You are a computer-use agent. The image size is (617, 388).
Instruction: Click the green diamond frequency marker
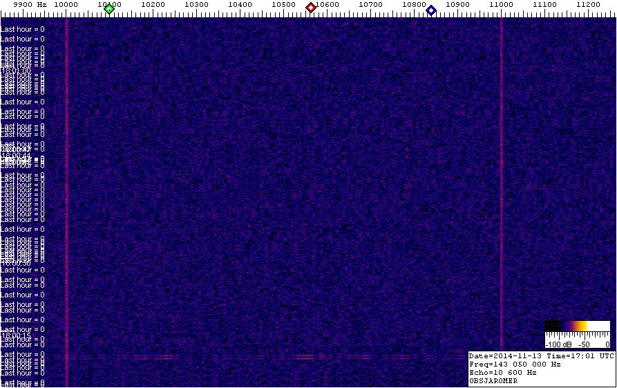[109, 9]
